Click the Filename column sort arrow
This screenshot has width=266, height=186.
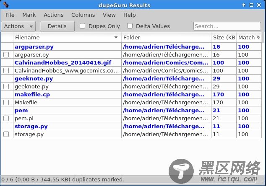(x=116, y=37)
